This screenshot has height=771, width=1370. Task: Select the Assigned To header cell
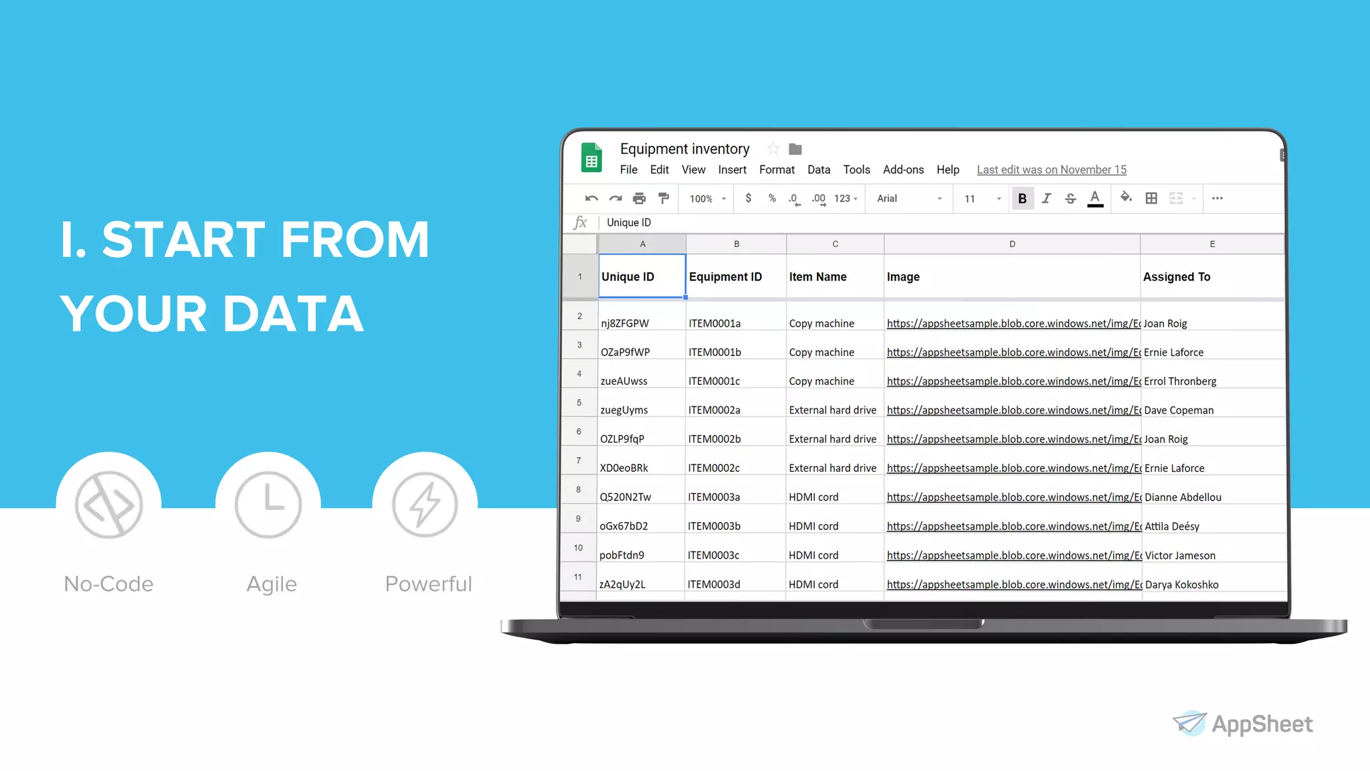(1212, 276)
